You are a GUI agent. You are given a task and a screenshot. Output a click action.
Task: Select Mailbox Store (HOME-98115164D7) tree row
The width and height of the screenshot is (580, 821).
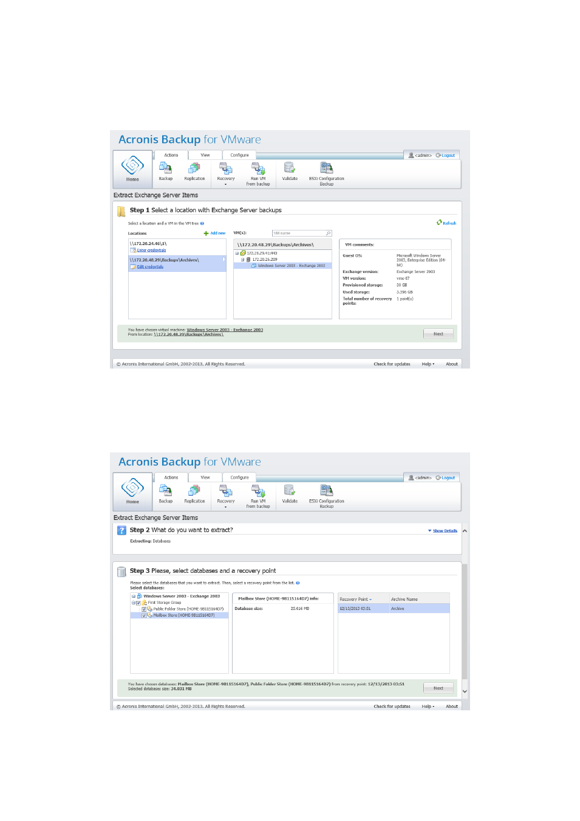180,615
